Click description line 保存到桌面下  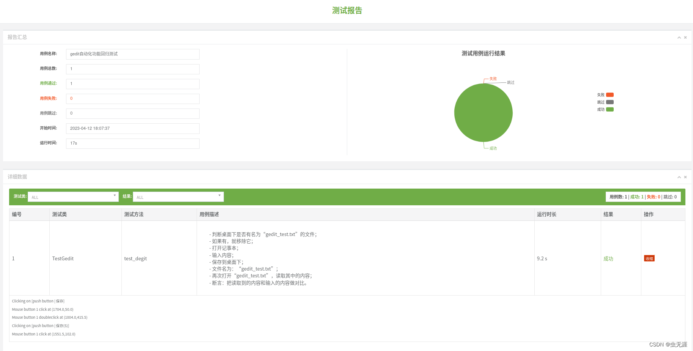226,262
